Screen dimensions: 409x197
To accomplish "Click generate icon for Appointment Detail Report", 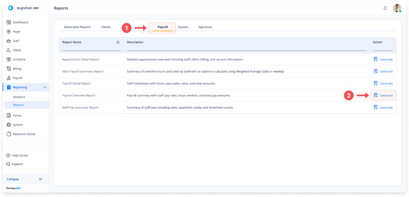I will 376,59.
